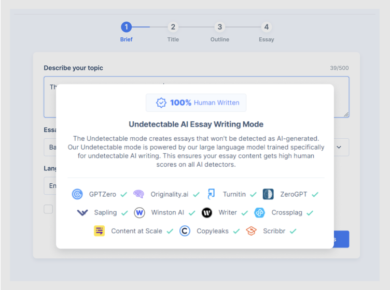Click the checkmark next to ZeroGPT

pyautogui.click(x=315, y=194)
